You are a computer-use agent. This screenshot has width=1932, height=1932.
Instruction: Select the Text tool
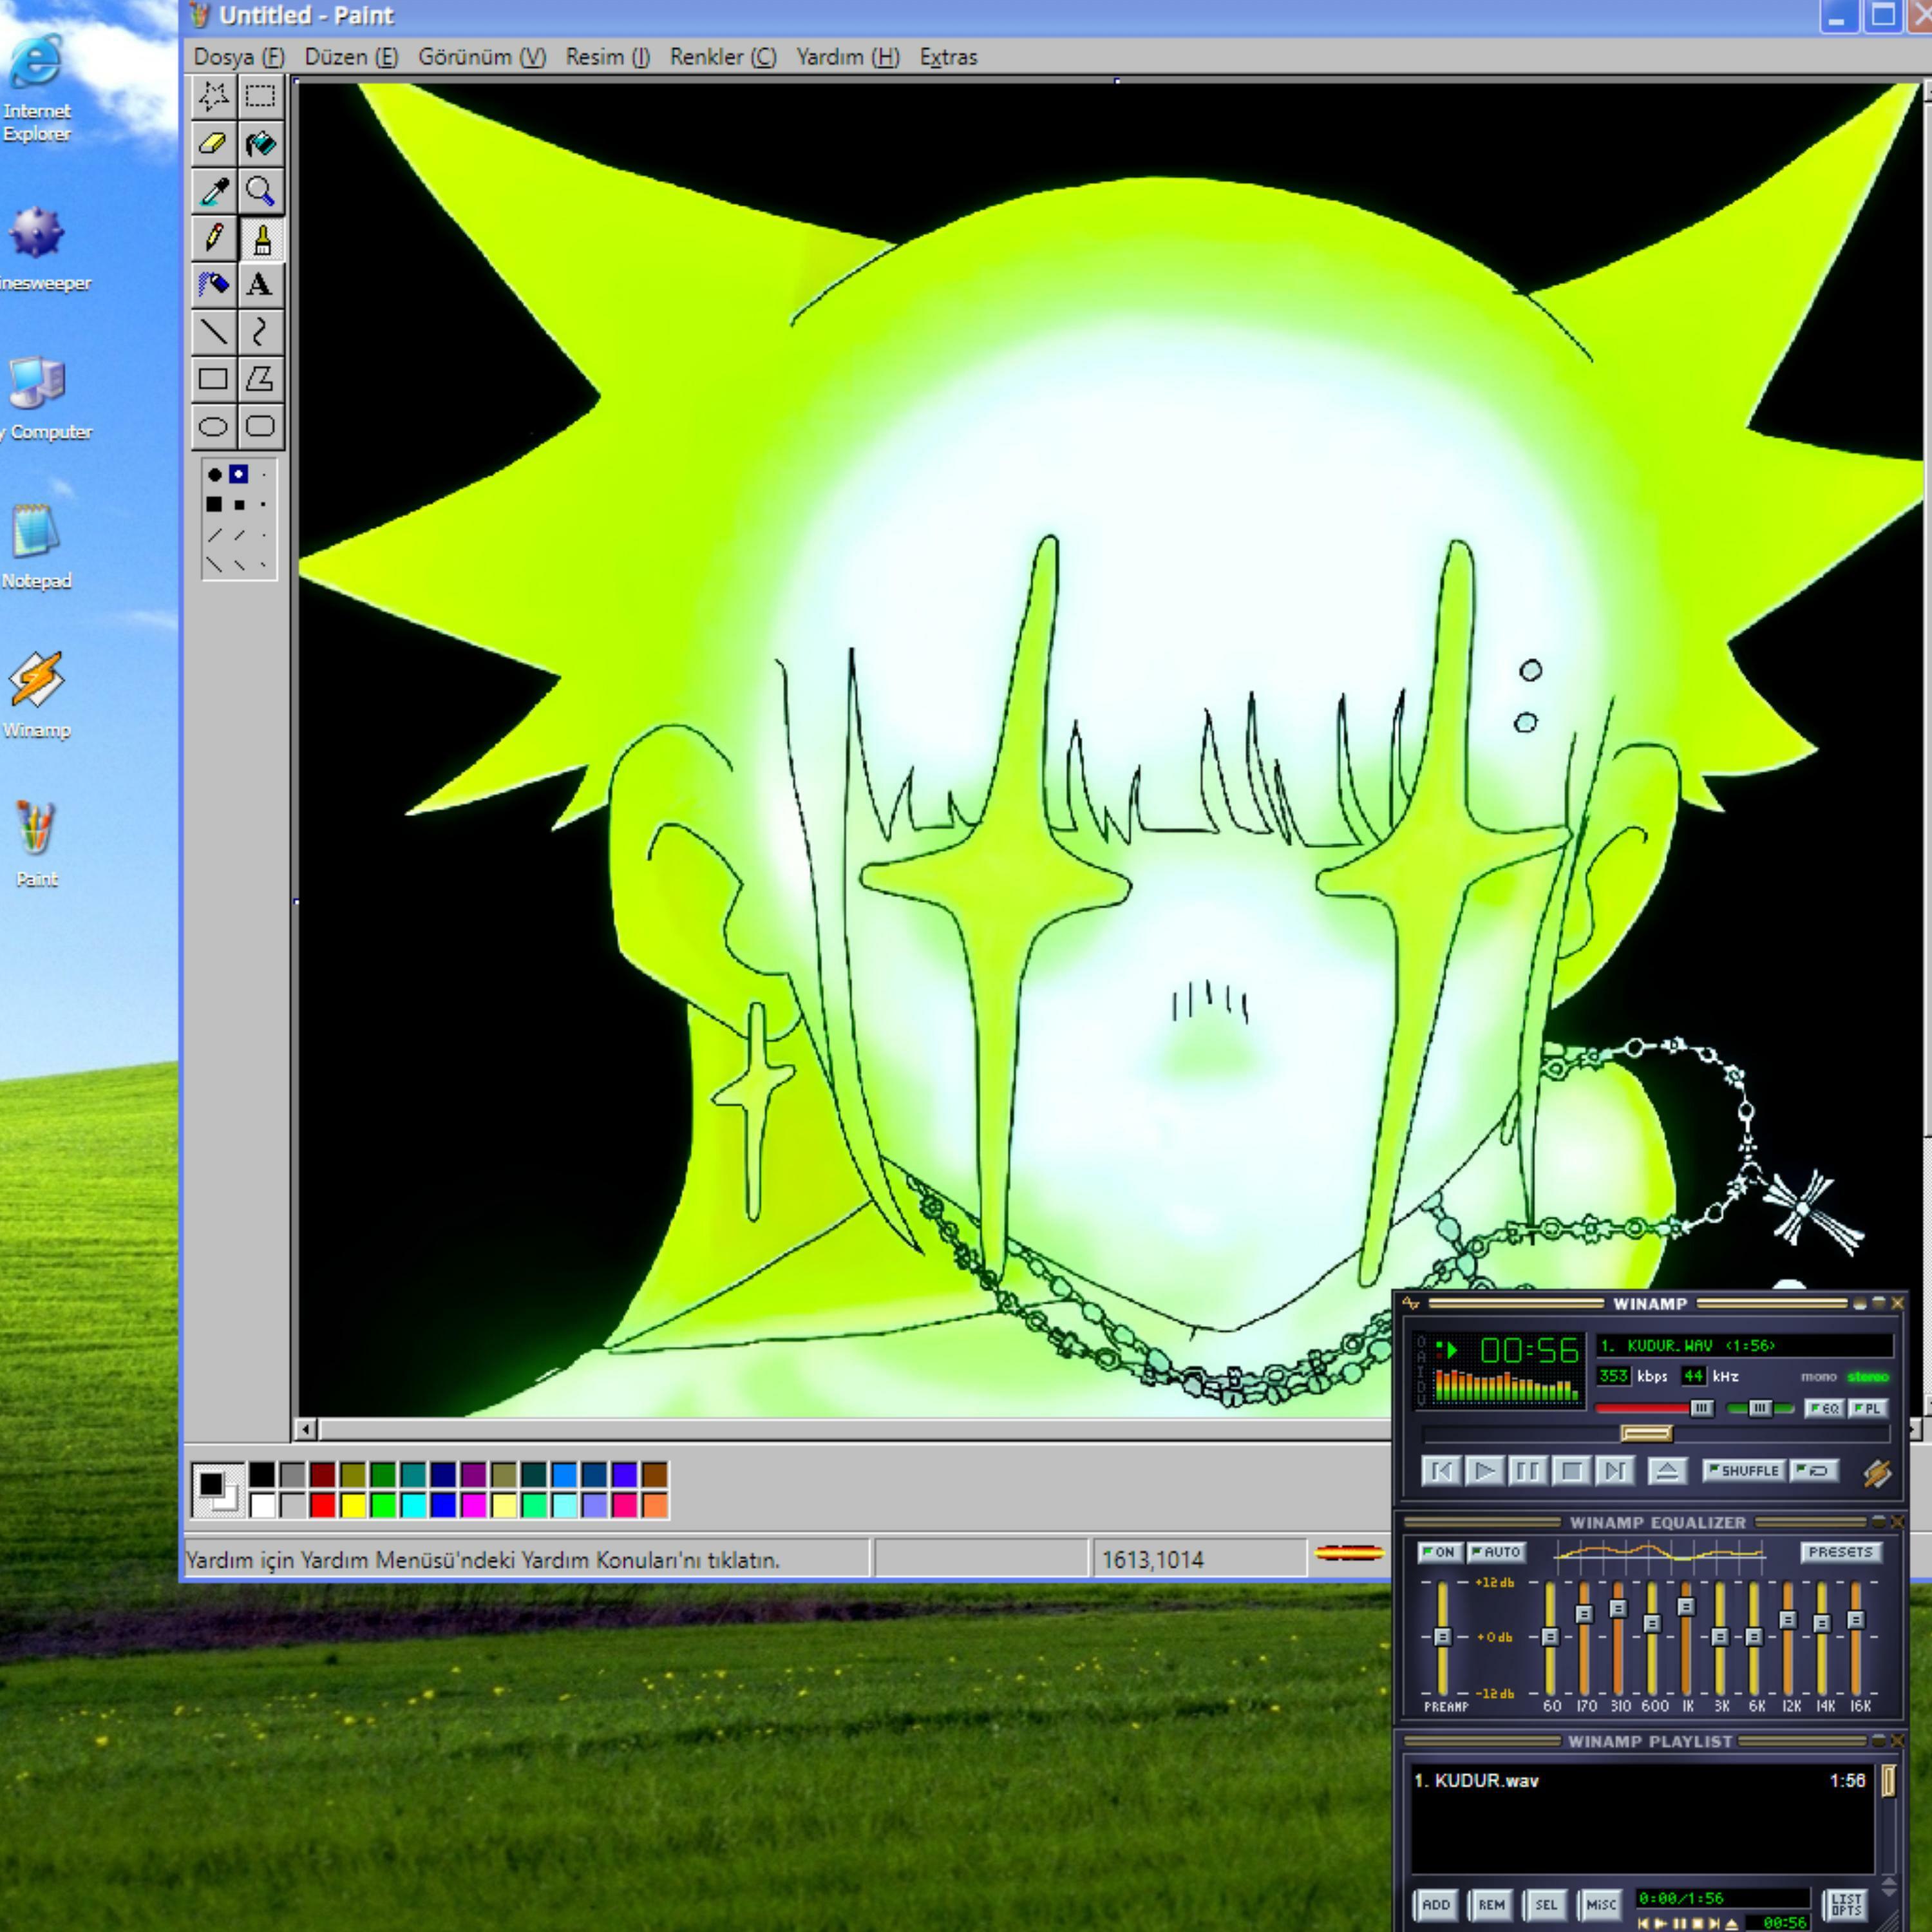[260, 285]
